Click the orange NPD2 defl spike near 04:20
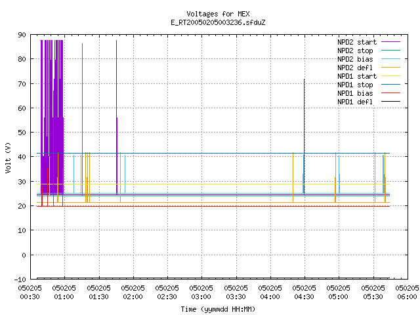420x315 pixels. tap(293, 177)
